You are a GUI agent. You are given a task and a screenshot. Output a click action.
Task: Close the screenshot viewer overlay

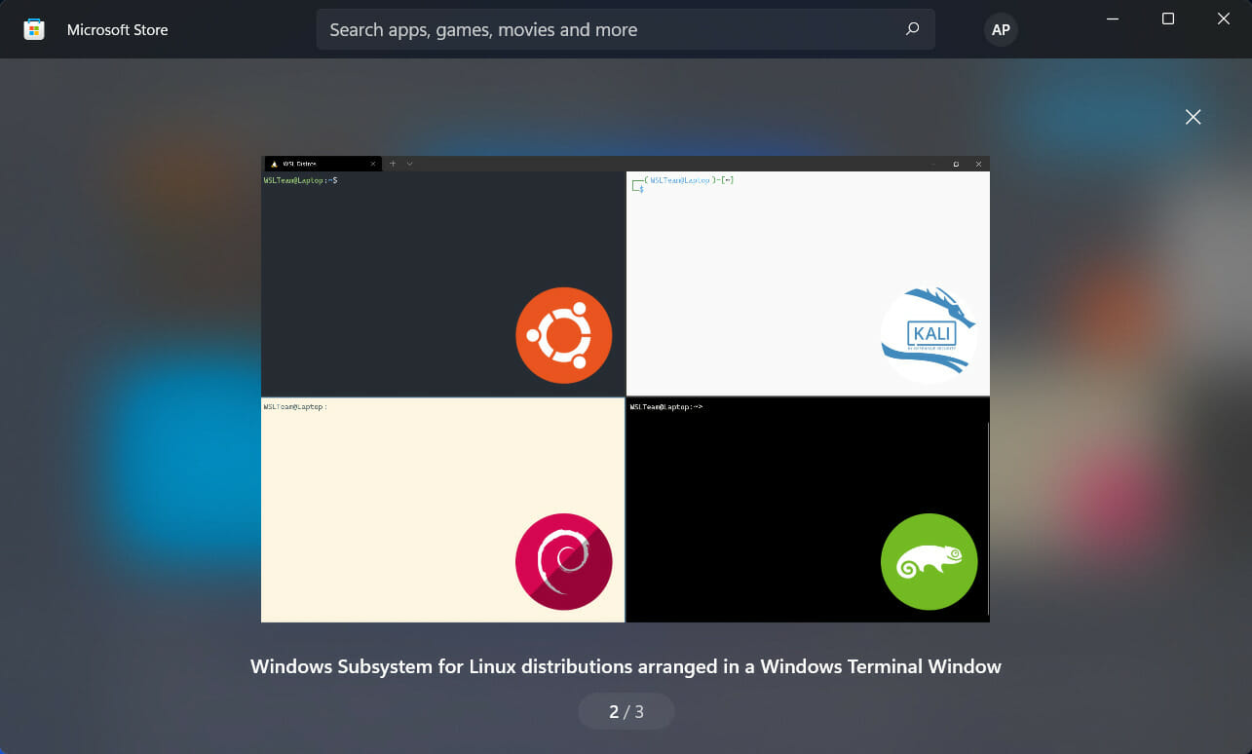tap(1193, 117)
